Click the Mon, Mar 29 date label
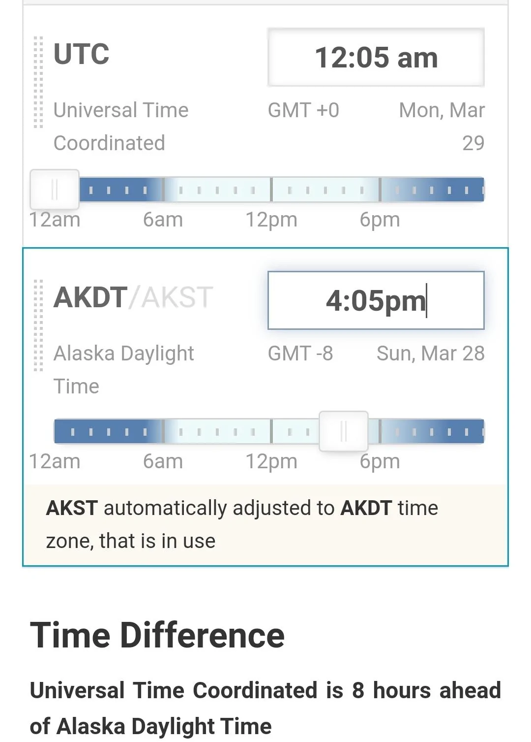Viewport: 531px width, 742px height. 442,127
